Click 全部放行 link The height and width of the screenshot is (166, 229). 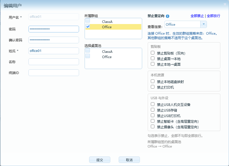213,16
